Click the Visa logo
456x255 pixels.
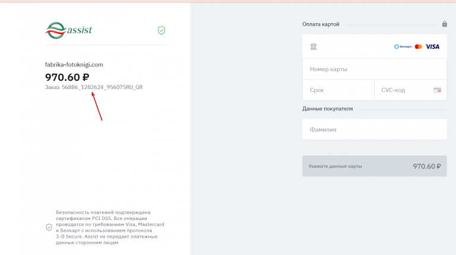tap(433, 46)
